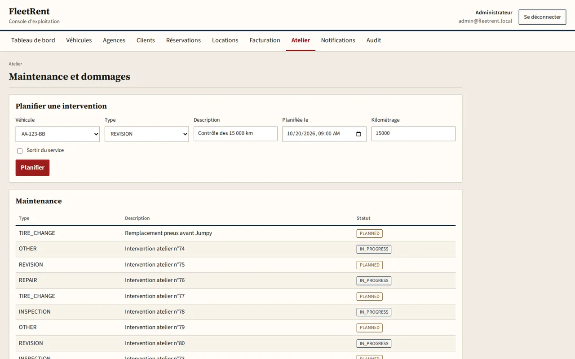Click the Planifier button
Image resolution: width=575 pixels, height=359 pixels.
point(32,167)
